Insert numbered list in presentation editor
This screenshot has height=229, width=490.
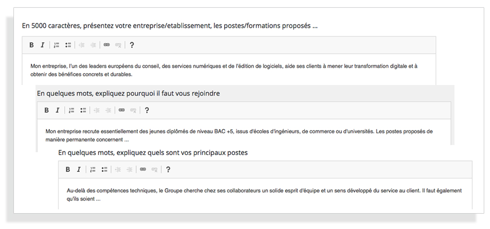click(x=57, y=45)
